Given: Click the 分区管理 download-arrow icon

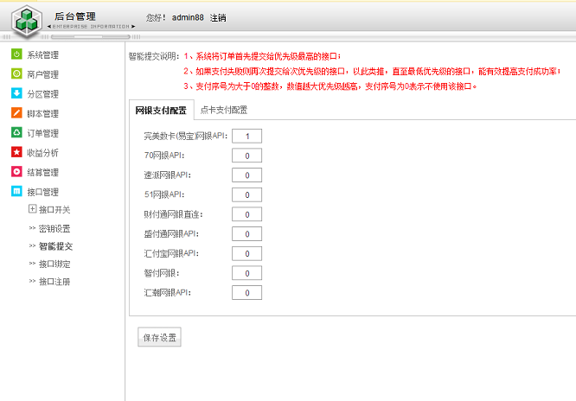Looking at the screenshot, I should tap(16, 93).
